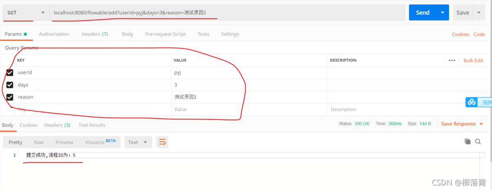Open the Pre-request Script tab

[165, 34]
